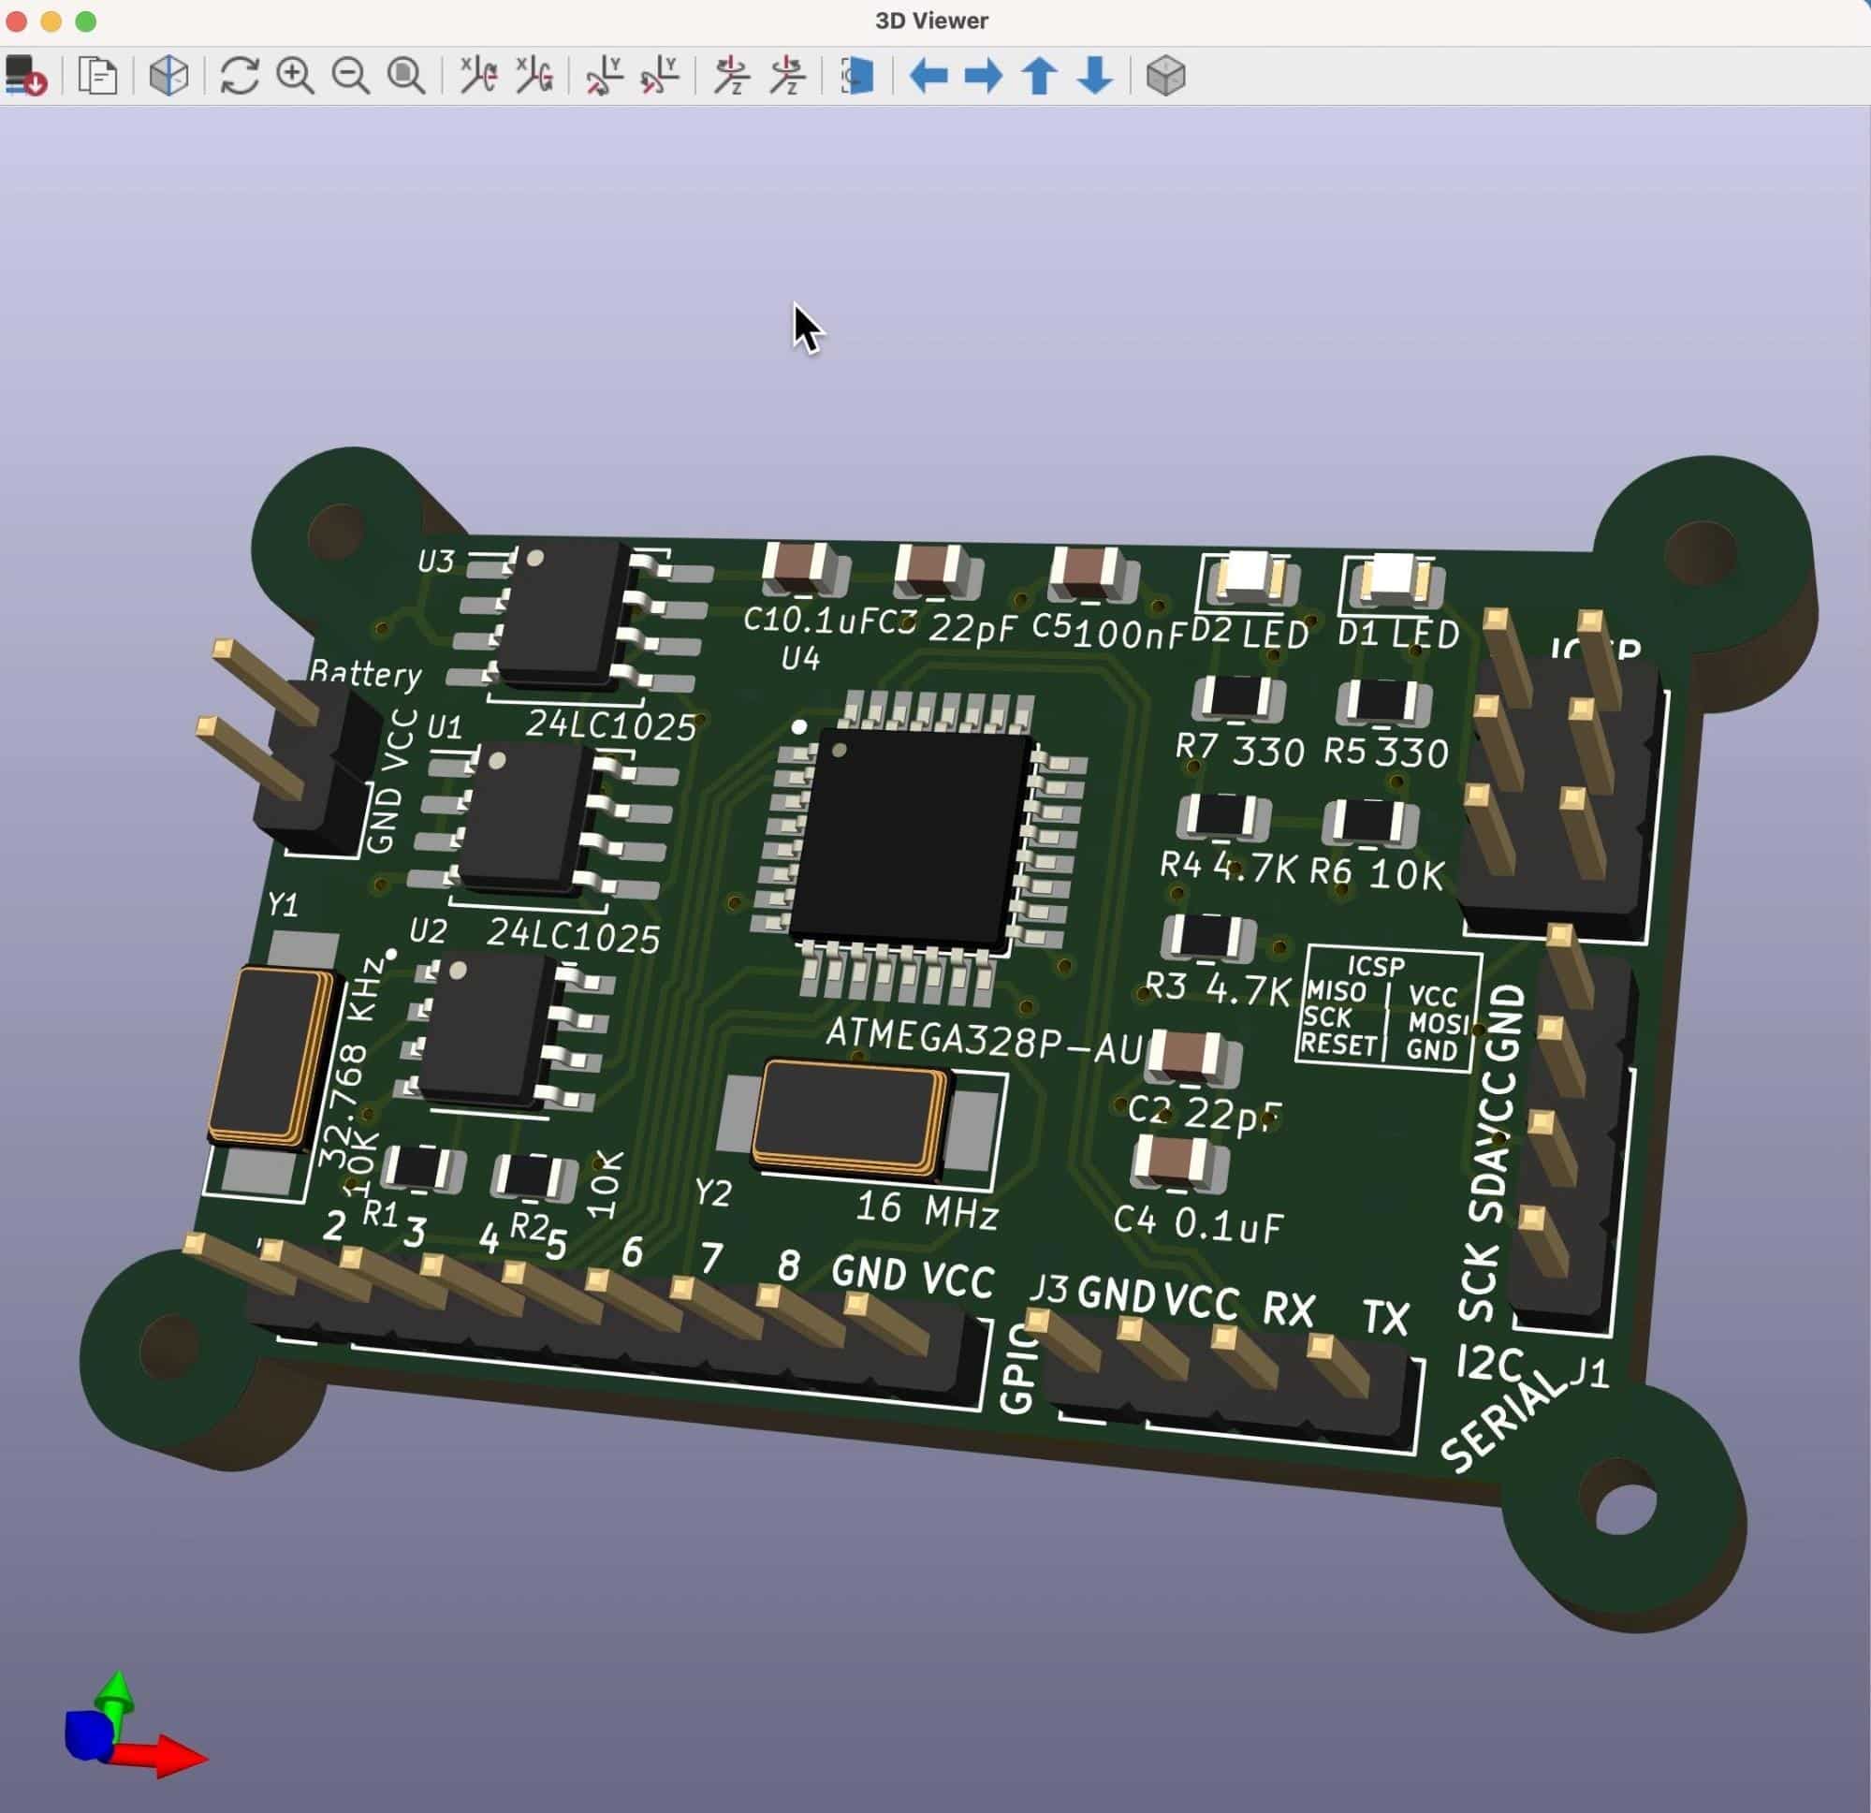Screen dimensions: 1871x1813
Task: Rotate Y clockwise
Action: pyautogui.click(x=605, y=76)
